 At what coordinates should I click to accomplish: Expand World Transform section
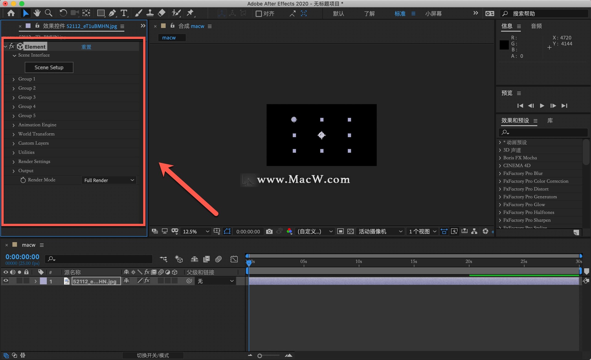(14, 134)
